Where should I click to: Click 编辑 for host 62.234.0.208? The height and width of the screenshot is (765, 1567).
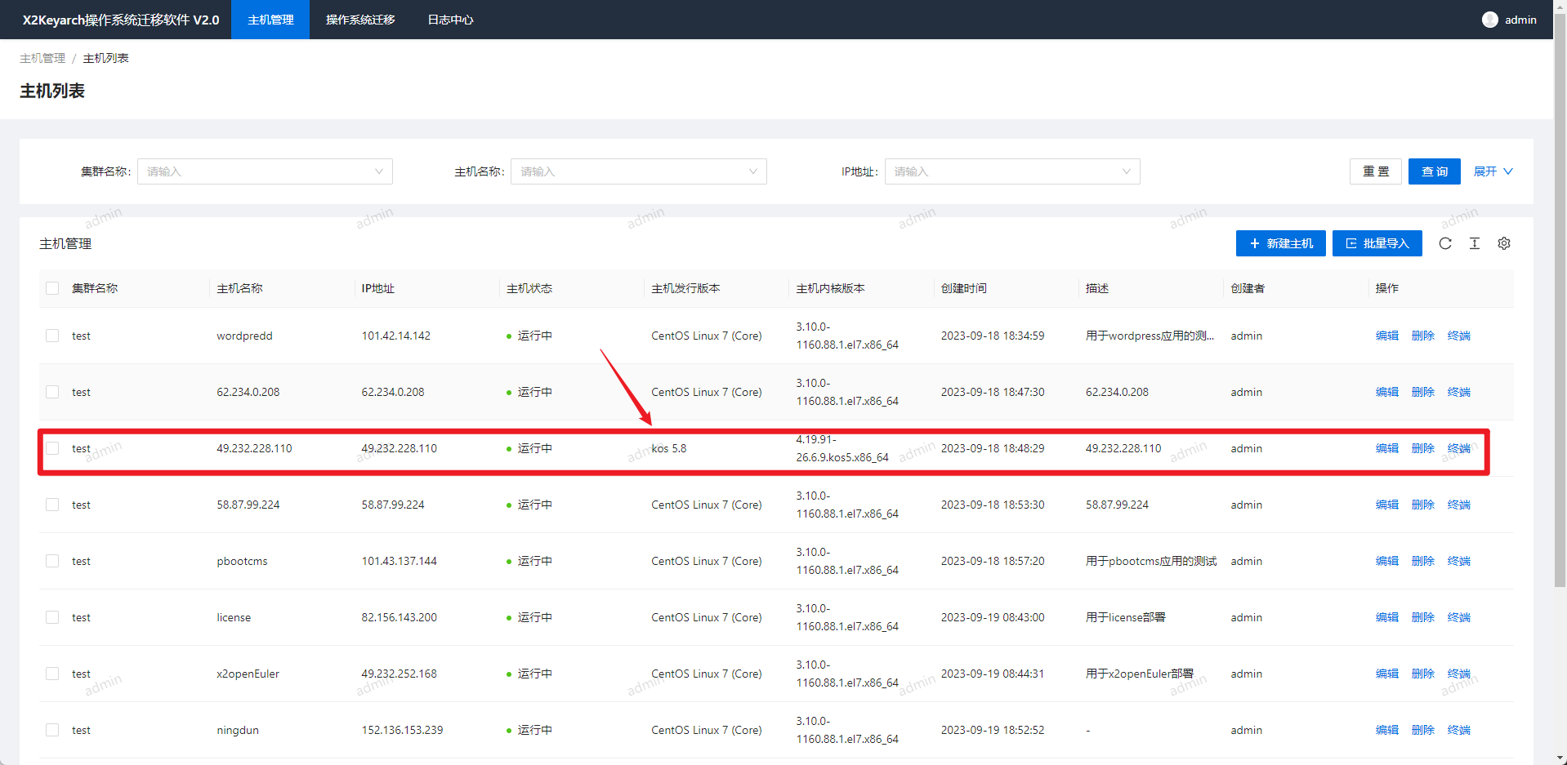1387,392
